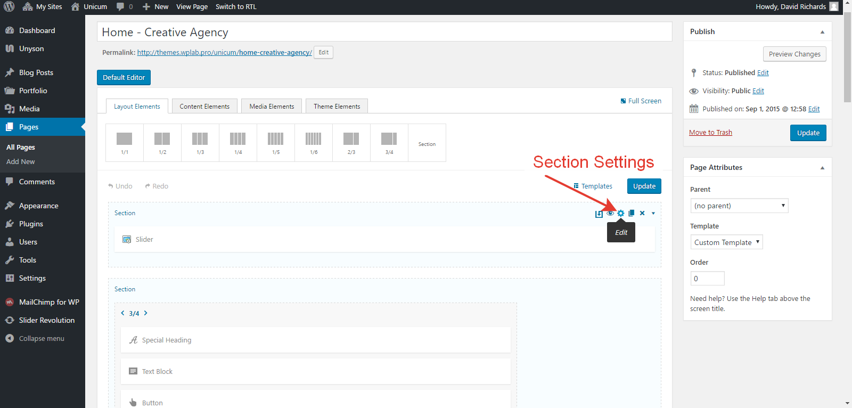Open the New content menu
This screenshot has width=852, height=408.
coord(155,7)
